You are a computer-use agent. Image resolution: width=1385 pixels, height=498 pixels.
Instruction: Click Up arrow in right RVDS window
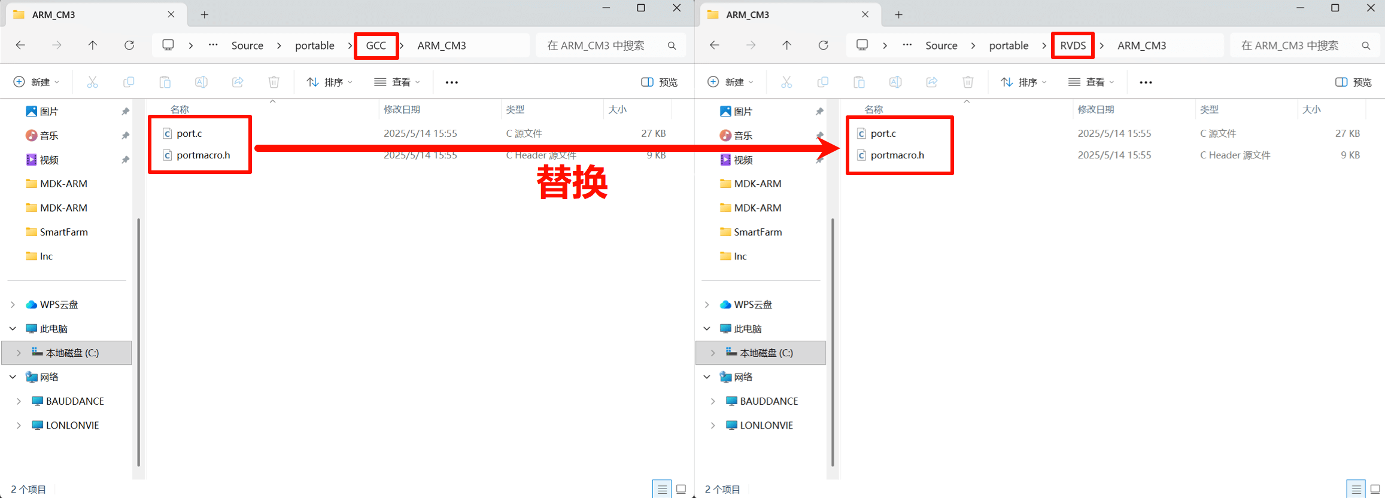click(787, 45)
